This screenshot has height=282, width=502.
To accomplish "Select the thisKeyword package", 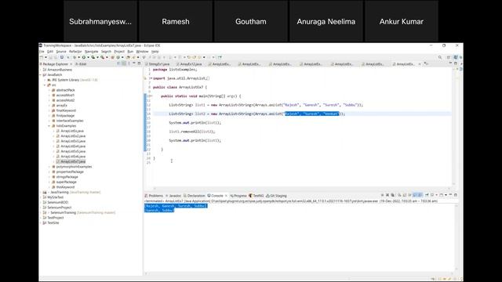I will point(65,187).
